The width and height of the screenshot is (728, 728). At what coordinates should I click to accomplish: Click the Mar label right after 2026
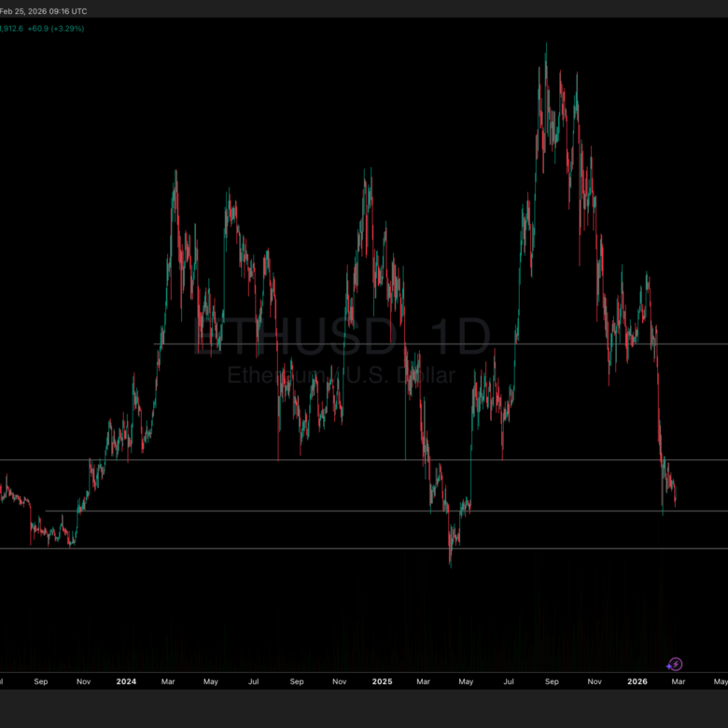679,682
